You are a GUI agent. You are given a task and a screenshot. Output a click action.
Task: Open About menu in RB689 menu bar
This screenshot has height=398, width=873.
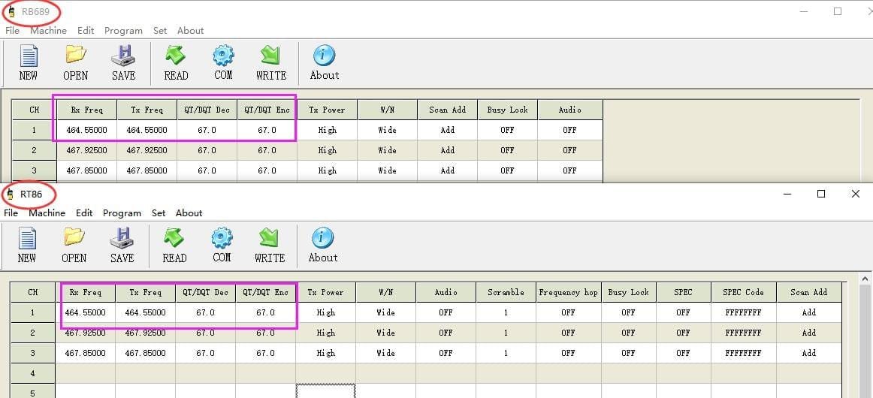[190, 31]
